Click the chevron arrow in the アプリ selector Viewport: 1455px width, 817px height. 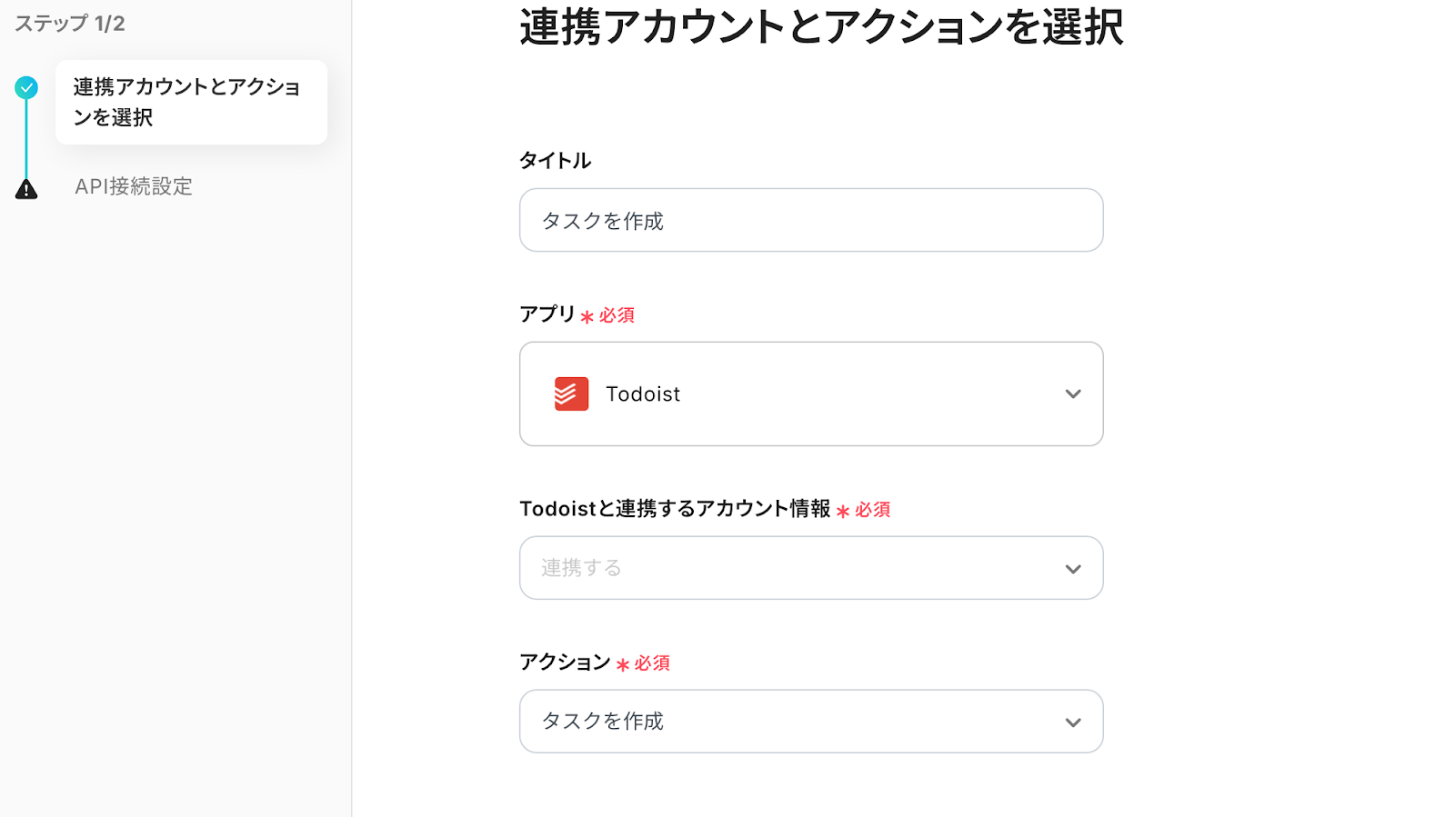(x=1073, y=394)
